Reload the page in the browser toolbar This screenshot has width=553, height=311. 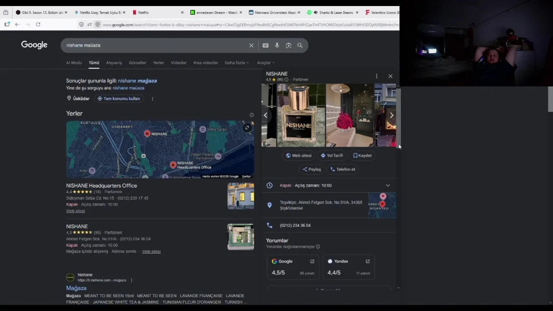38,25
